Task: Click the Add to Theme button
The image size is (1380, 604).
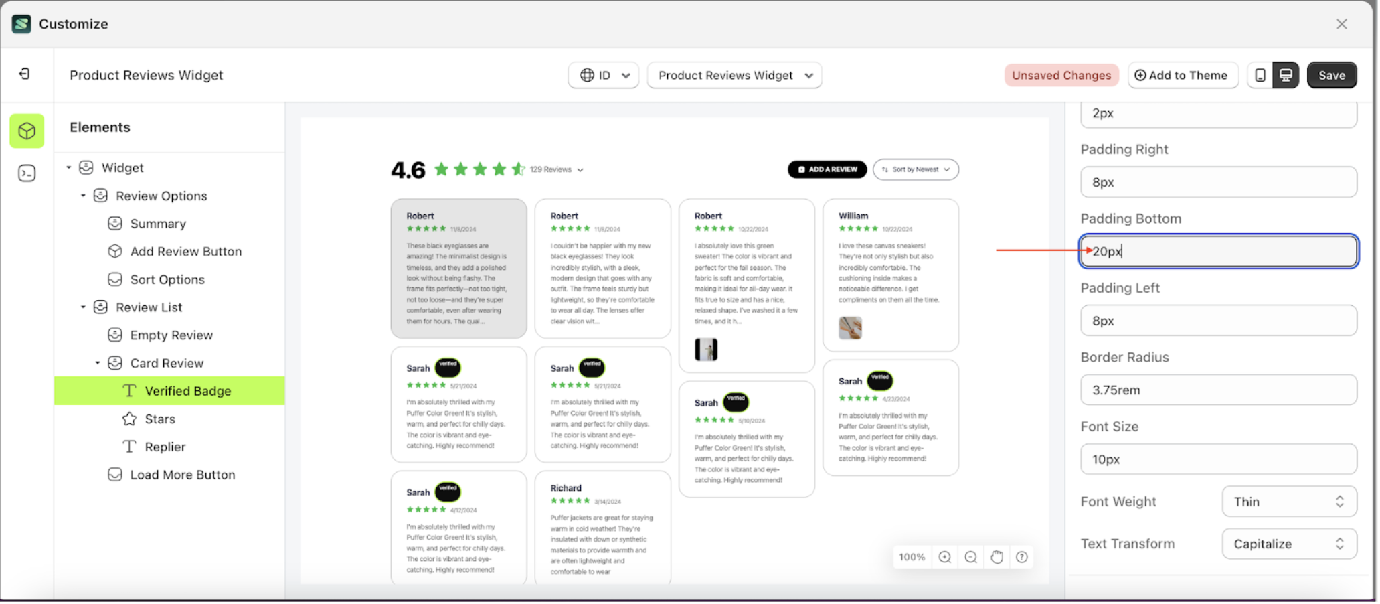Action: [1183, 75]
